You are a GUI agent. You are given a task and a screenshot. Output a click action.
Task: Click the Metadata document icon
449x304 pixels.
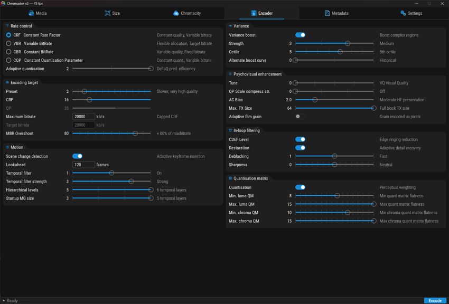tap(327, 13)
